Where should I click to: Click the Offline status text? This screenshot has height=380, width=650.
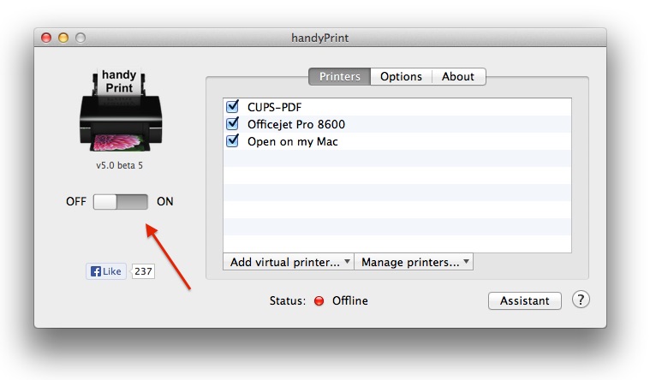point(350,301)
